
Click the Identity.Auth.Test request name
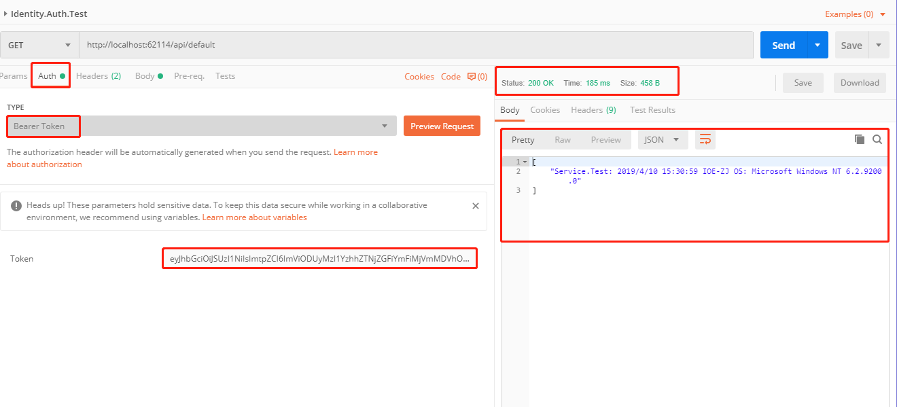[49, 14]
